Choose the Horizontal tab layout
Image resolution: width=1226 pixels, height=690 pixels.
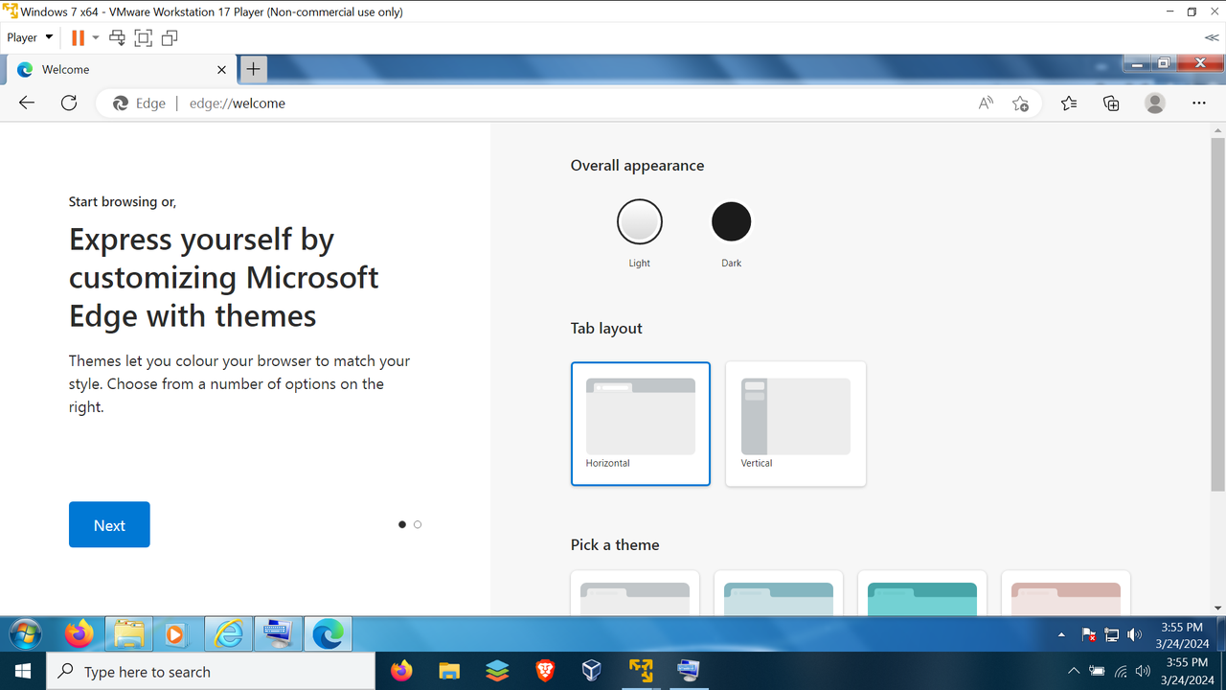point(641,424)
